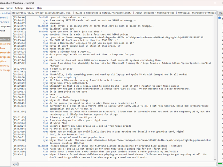Open the Help menu
The image size is (223, 167).
coord(39,8)
